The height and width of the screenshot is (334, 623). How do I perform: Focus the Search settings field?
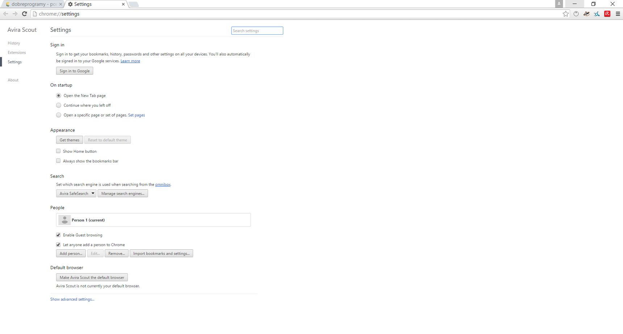(257, 31)
